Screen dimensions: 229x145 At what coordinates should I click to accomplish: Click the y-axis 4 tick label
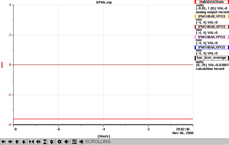point(10,5)
